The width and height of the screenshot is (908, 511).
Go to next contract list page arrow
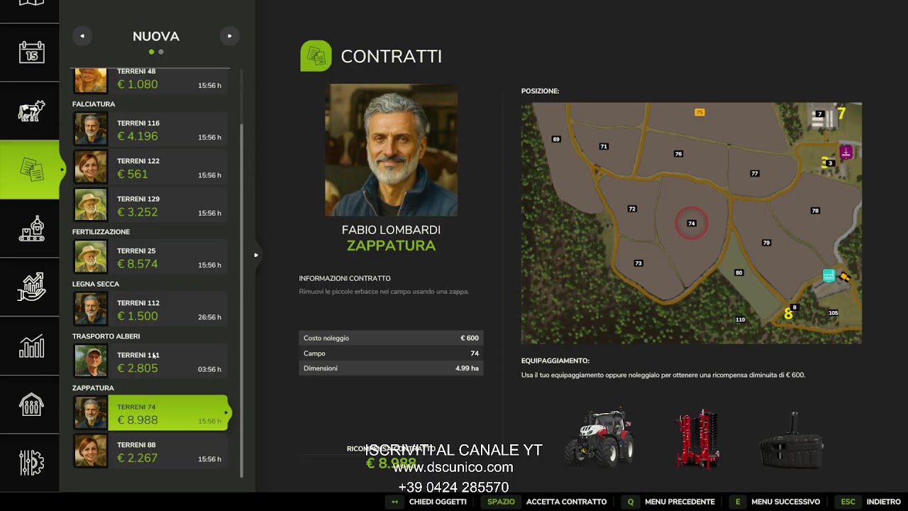[229, 36]
